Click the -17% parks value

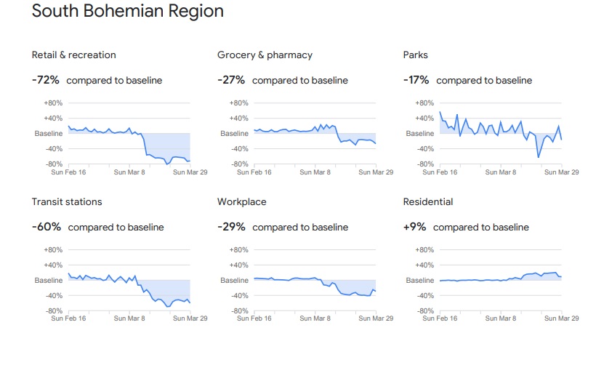click(x=416, y=80)
